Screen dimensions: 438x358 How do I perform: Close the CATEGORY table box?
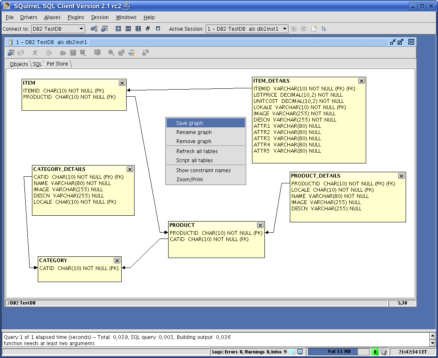click(117, 261)
